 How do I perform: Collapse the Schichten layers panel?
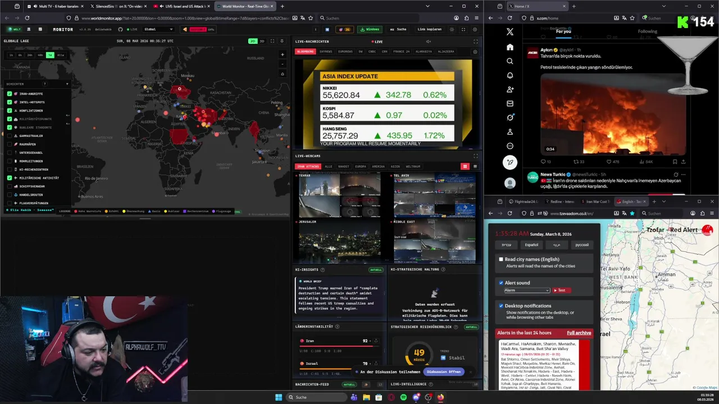coord(67,84)
